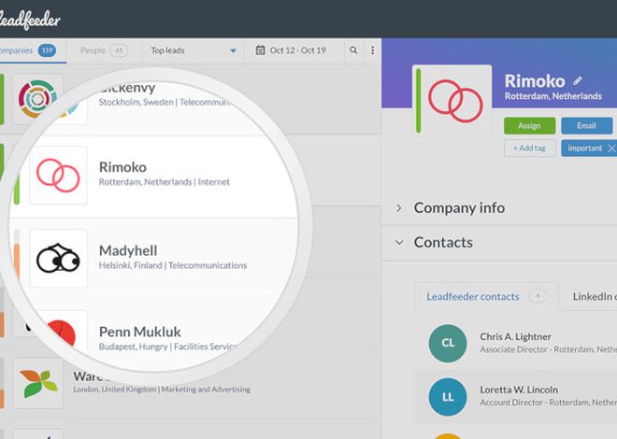617x439 pixels.
Task: Open the search magnifier icon
Action: [x=353, y=50]
